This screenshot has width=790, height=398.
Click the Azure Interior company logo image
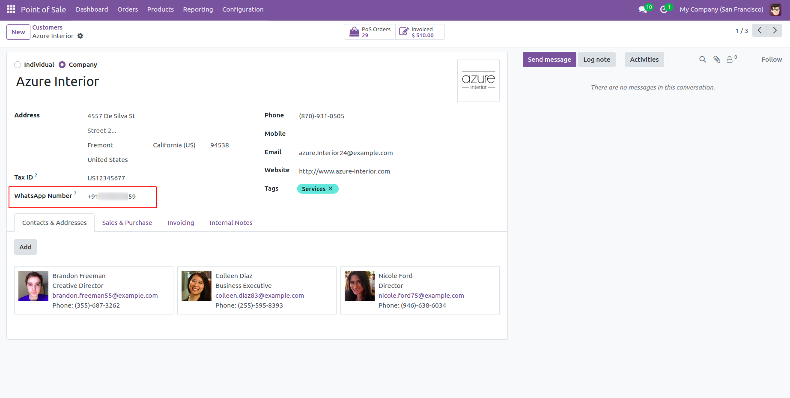[478, 81]
